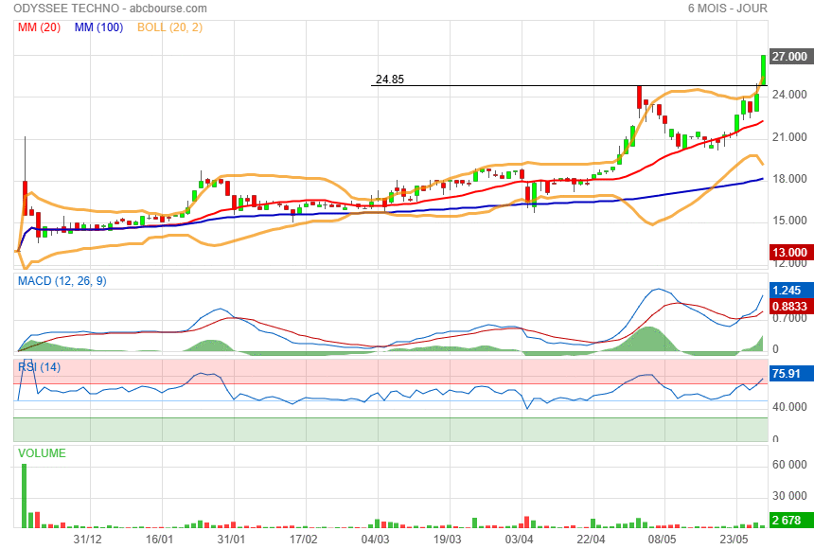814x549 pixels.
Task: Click the 60 000 volume axis label
Action: [789, 465]
